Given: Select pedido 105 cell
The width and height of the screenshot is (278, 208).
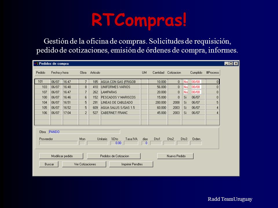Looking at the screenshot, I should (x=42, y=107).
